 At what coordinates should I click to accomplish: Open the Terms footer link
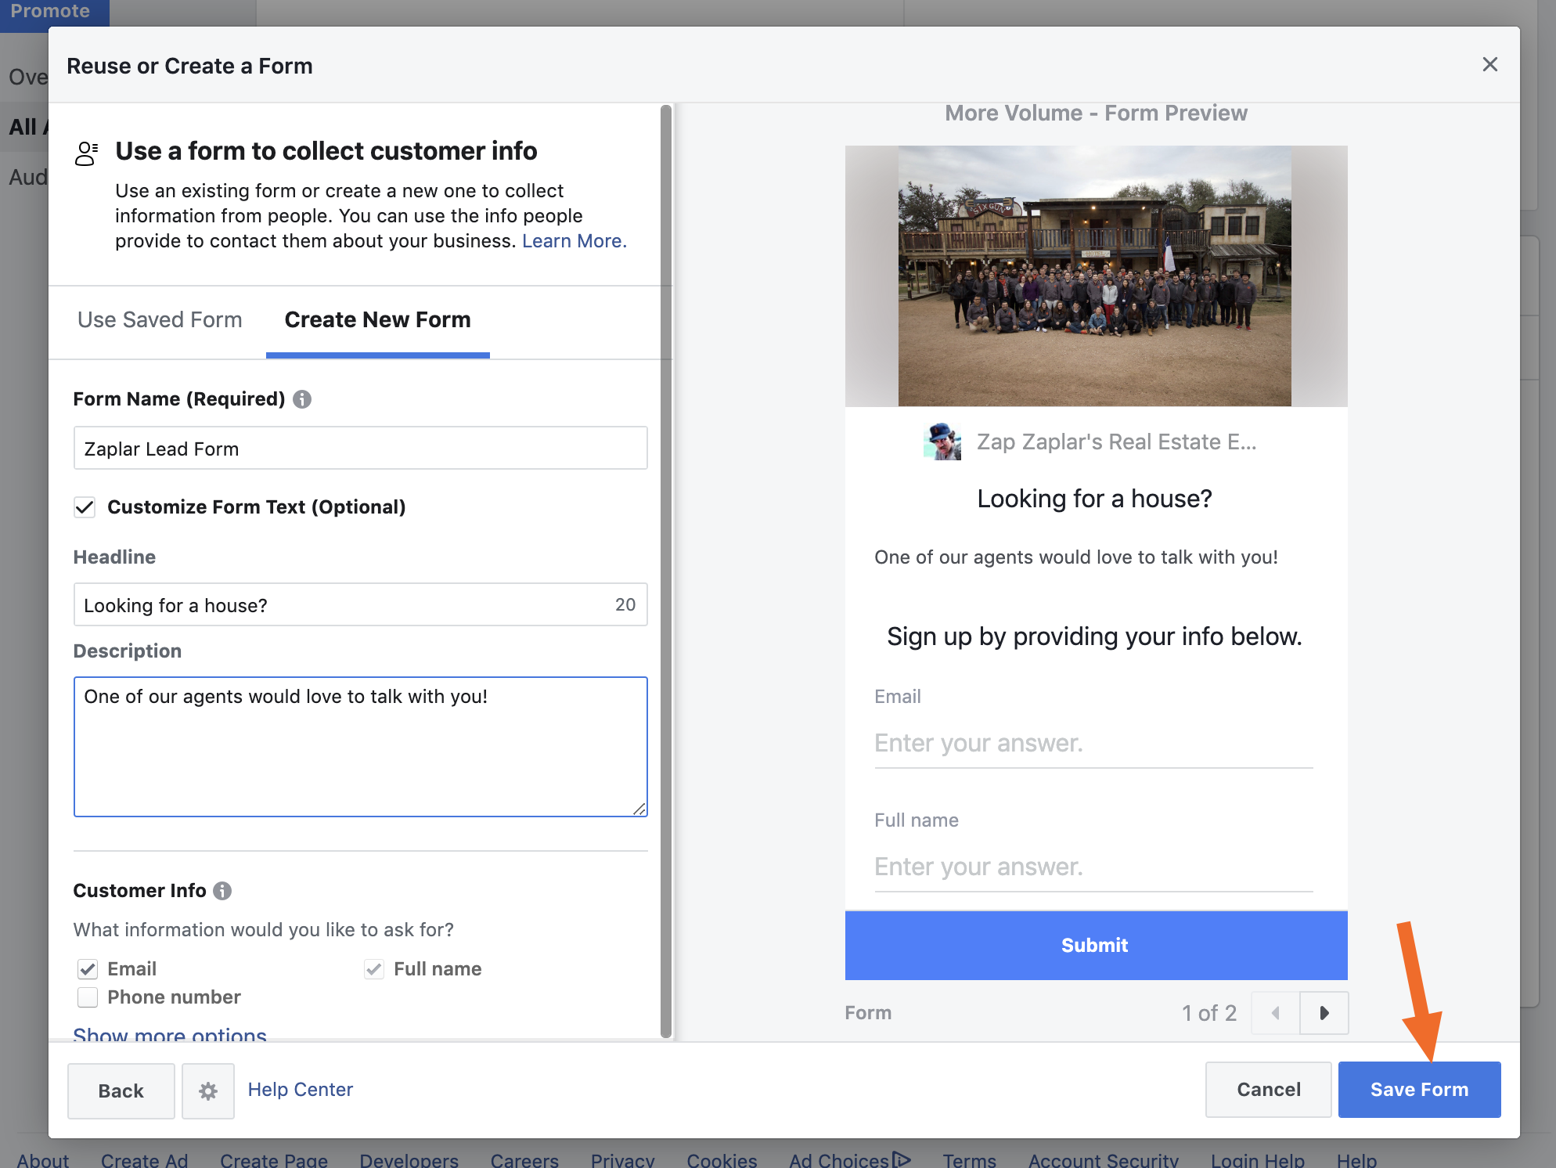click(969, 1159)
